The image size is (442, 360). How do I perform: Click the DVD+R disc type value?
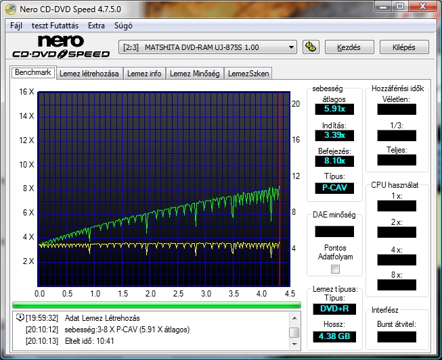coord(334,309)
